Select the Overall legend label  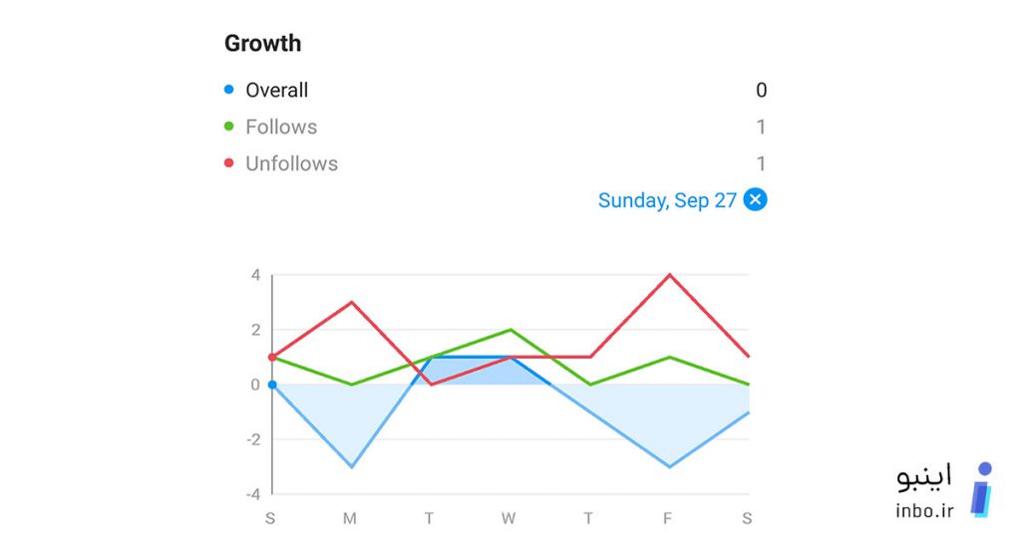(277, 90)
